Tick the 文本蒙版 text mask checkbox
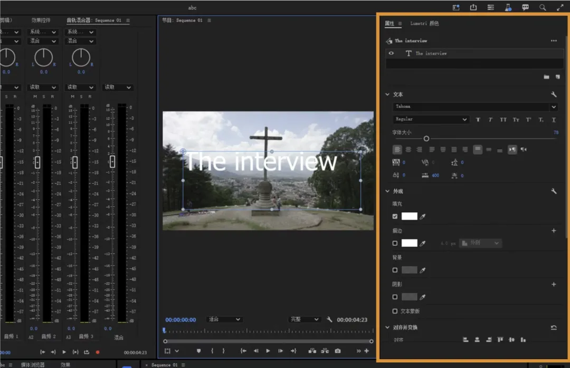 (395, 312)
